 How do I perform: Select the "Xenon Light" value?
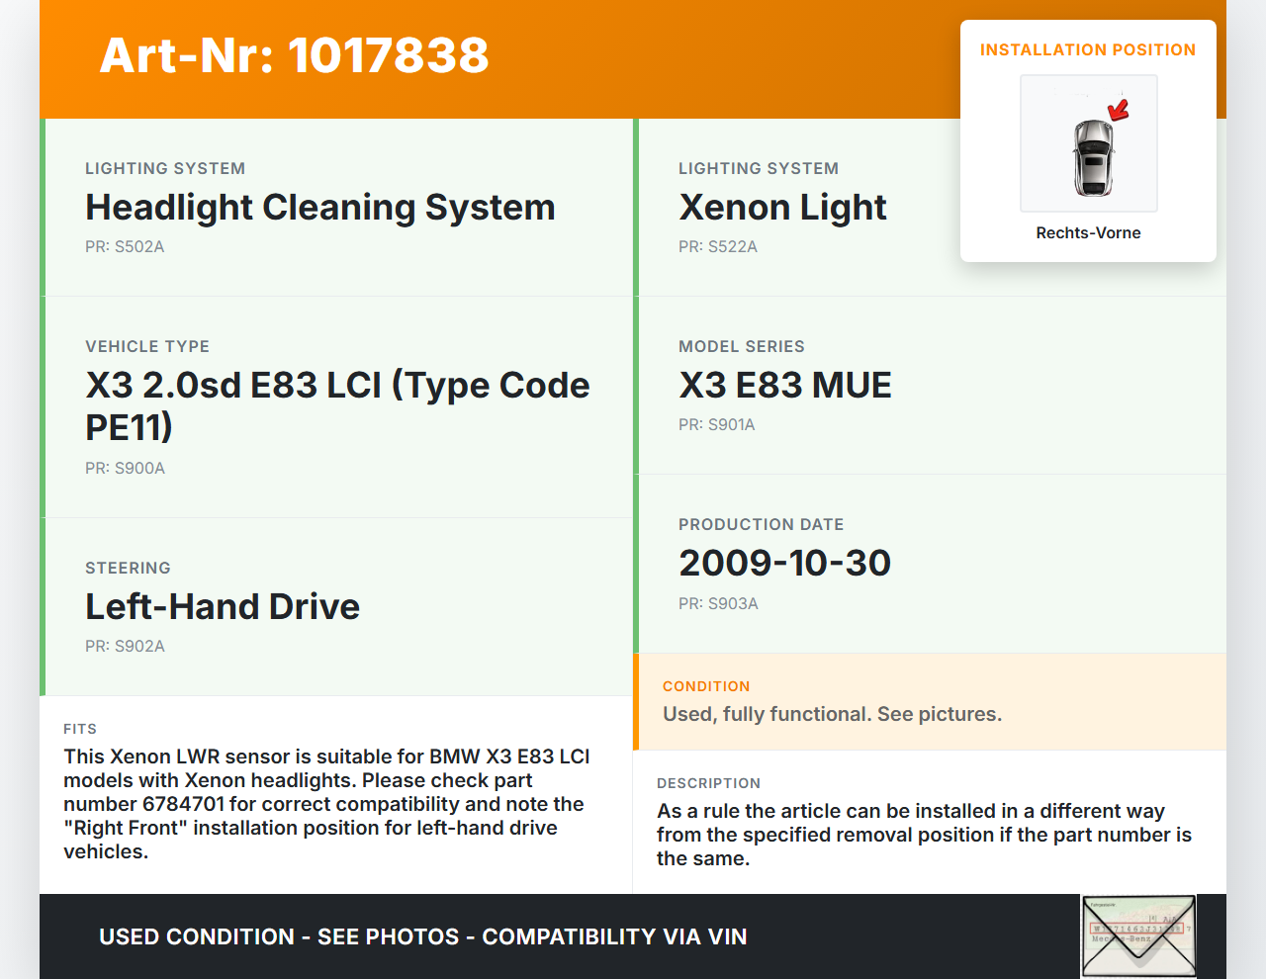coord(782,207)
